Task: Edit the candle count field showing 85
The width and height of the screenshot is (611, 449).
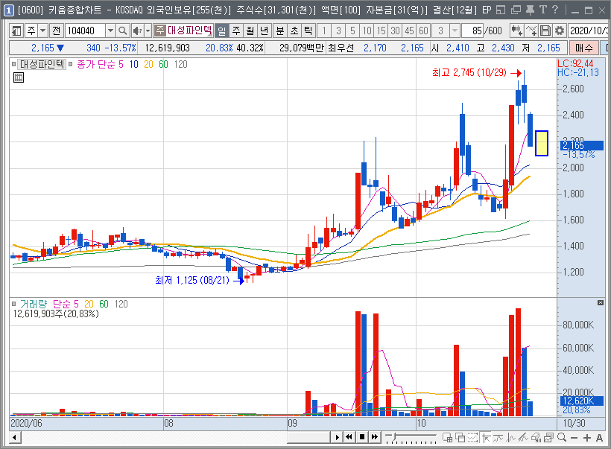Action: (472, 31)
